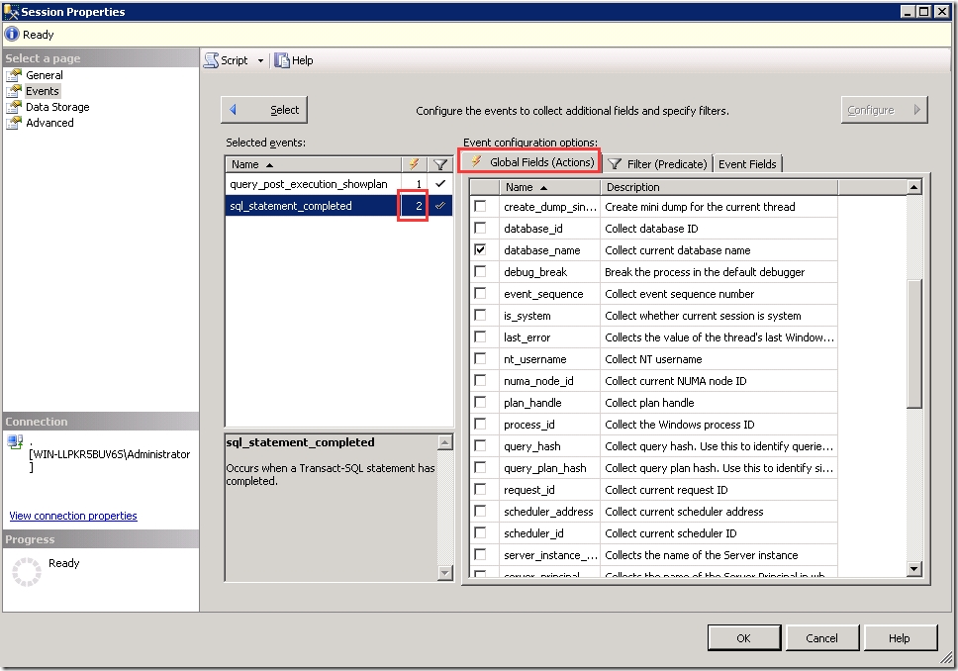This screenshot has width=958, height=671.
Task: Check the last_error checkbox
Action: click(480, 336)
